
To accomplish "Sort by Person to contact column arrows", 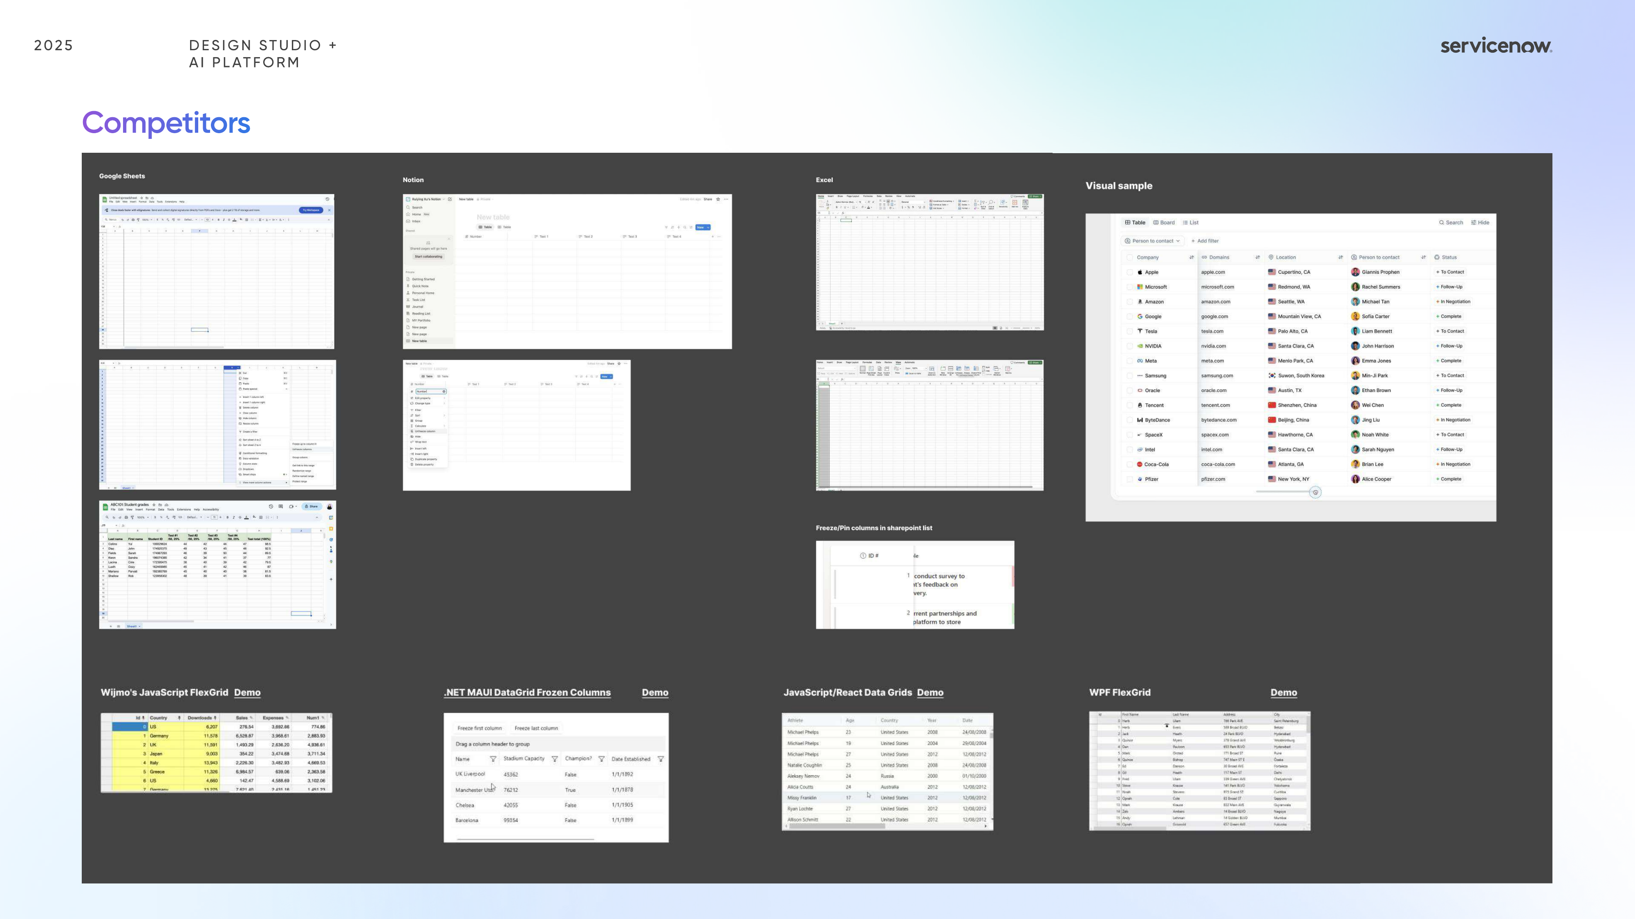I will (1423, 257).
